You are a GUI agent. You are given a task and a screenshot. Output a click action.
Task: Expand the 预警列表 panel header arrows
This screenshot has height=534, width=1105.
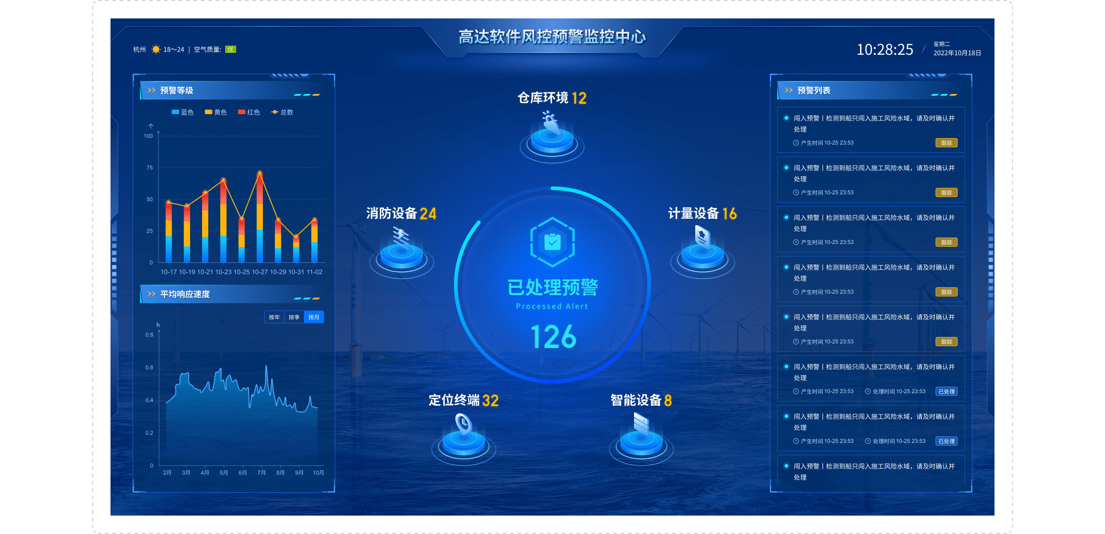[x=789, y=90]
